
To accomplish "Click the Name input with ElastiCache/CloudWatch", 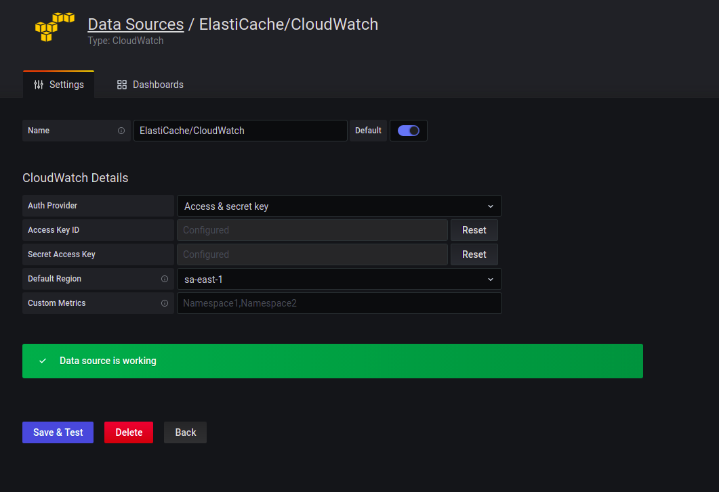I will (241, 131).
